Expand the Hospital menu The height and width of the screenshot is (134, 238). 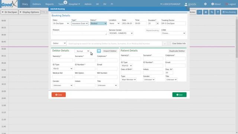74,4
